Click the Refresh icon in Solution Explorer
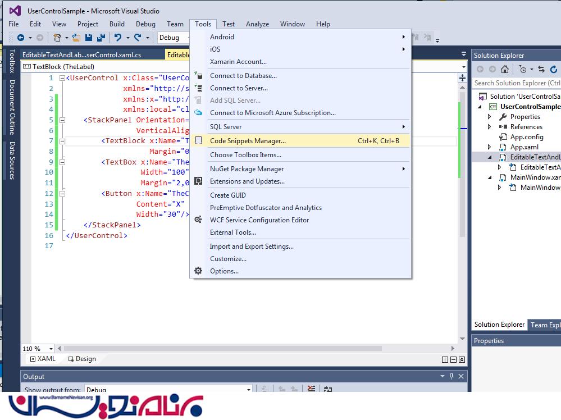The image size is (561, 420). click(x=554, y=69)
